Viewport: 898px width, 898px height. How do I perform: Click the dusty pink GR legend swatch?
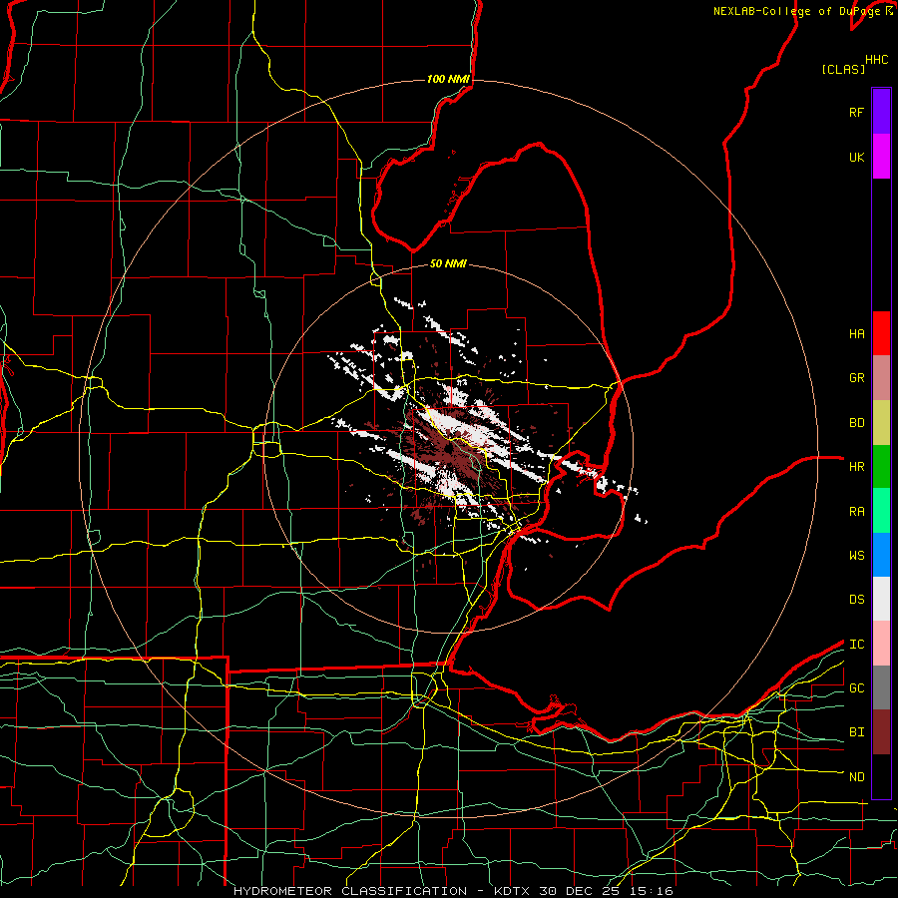point(881,378)
